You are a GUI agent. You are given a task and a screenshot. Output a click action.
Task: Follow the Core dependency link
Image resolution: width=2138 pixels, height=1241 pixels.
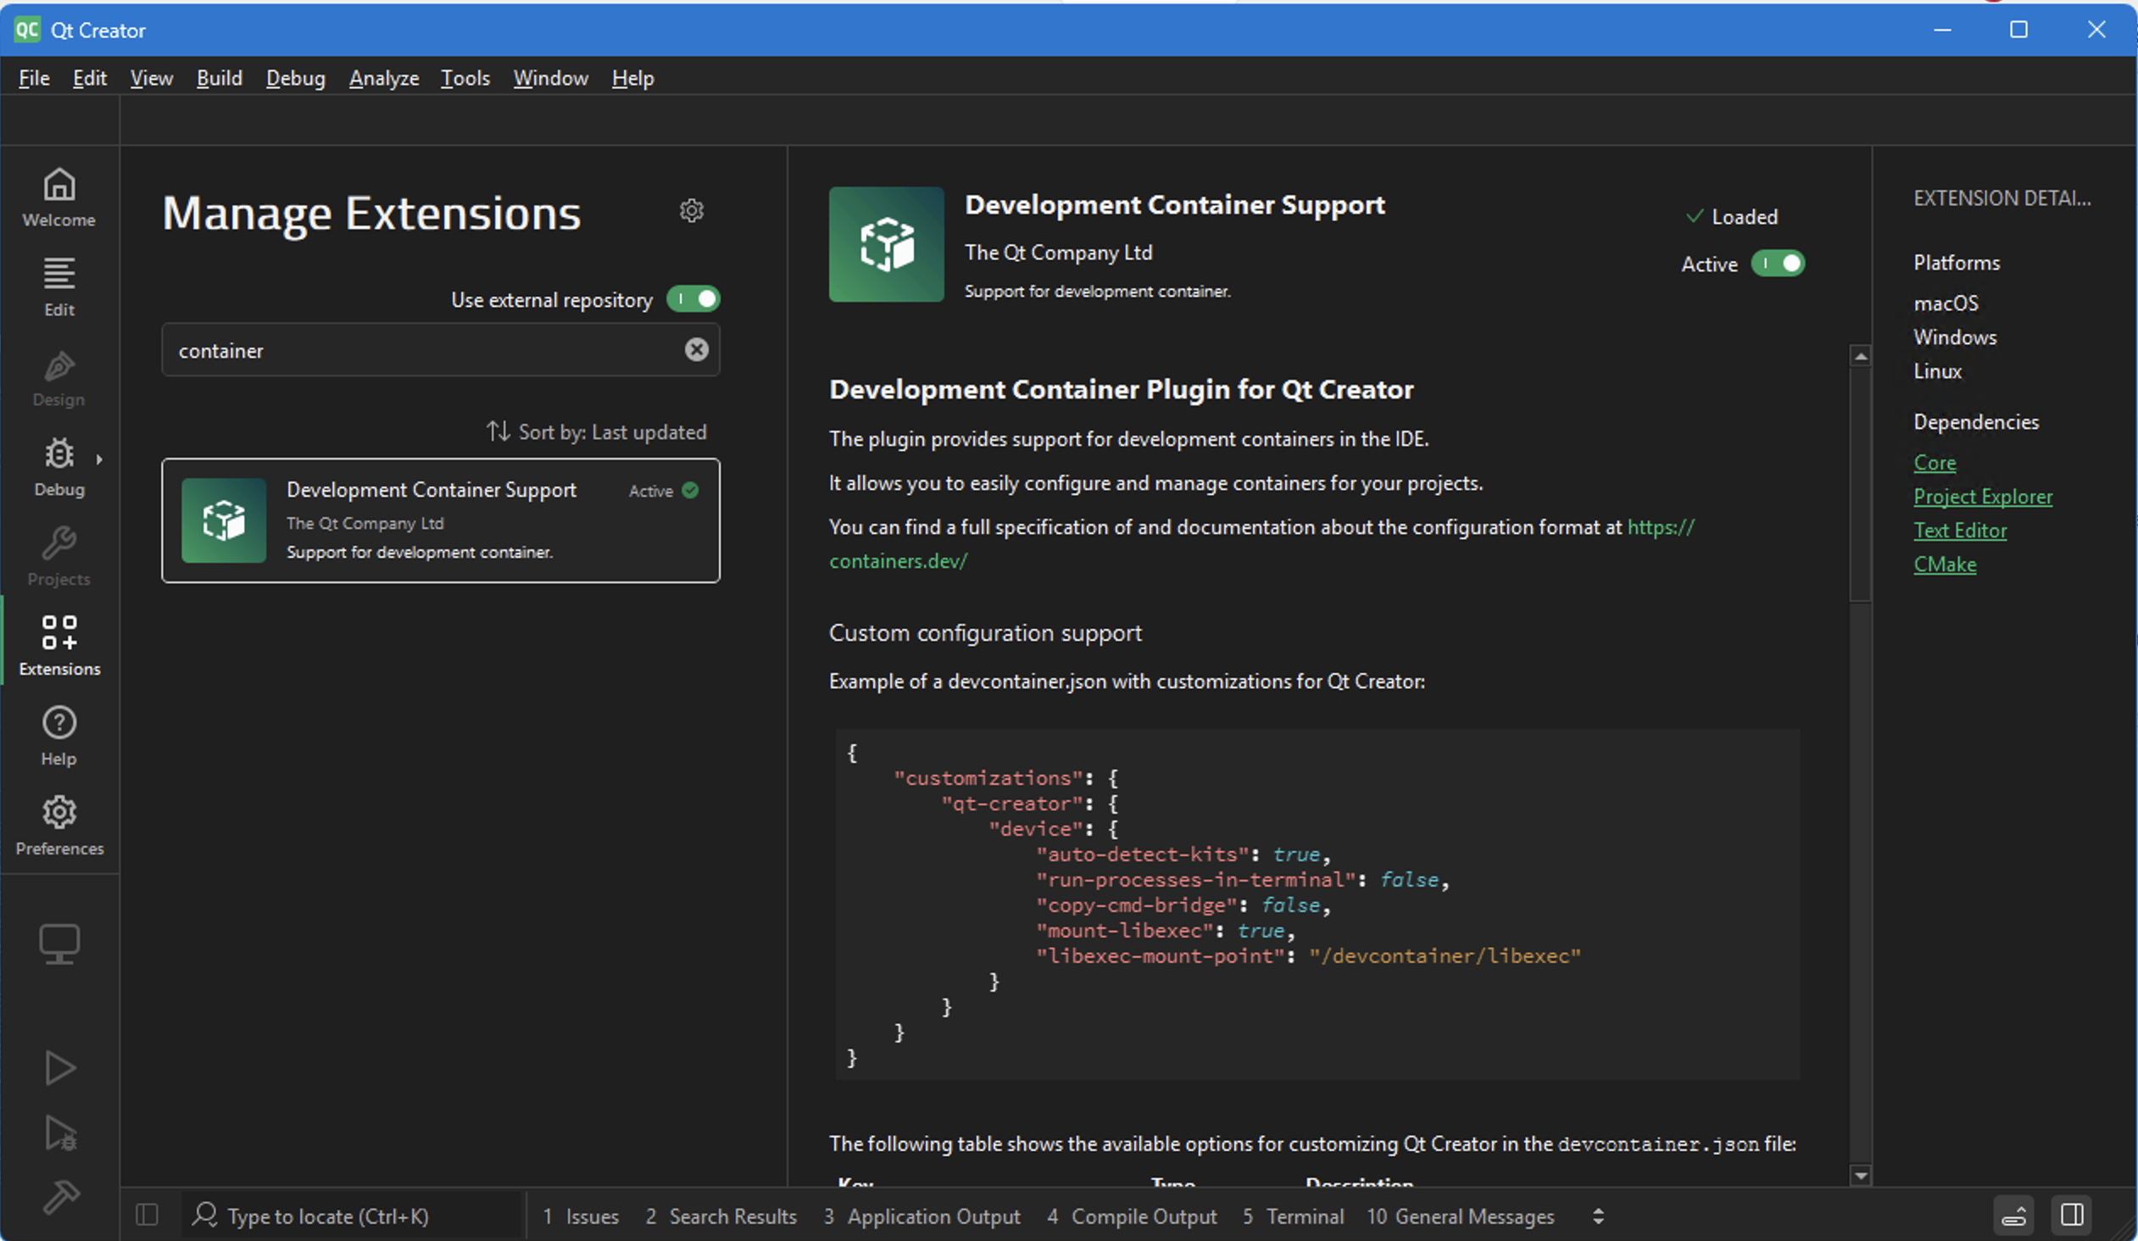click(x=1935, y=462)
